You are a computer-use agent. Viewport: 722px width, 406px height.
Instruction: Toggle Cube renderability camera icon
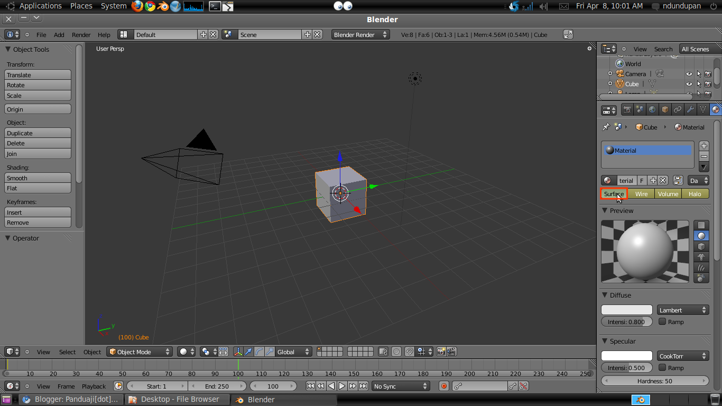[708, 84]
